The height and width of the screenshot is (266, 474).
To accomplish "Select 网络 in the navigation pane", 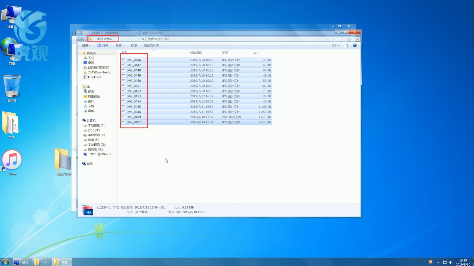I will (x=90, y=164).
